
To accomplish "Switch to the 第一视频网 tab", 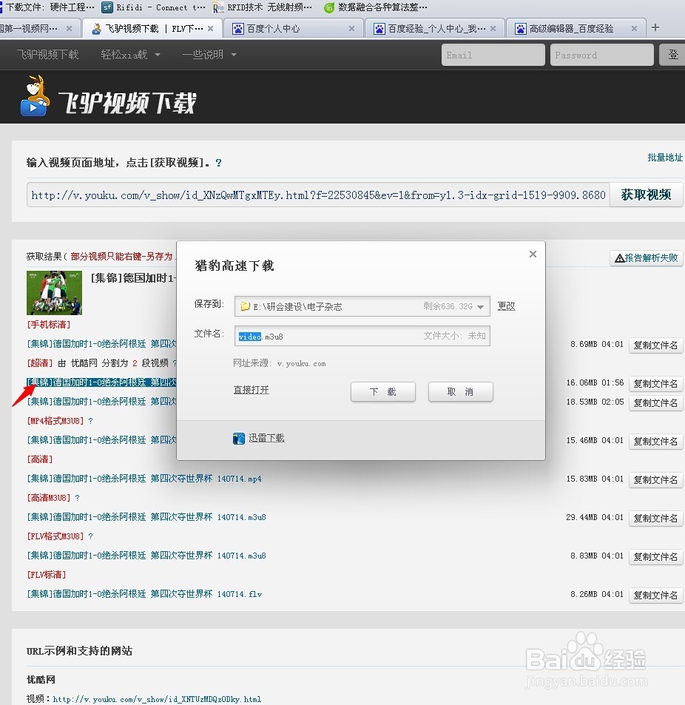I will click(39, 28).
